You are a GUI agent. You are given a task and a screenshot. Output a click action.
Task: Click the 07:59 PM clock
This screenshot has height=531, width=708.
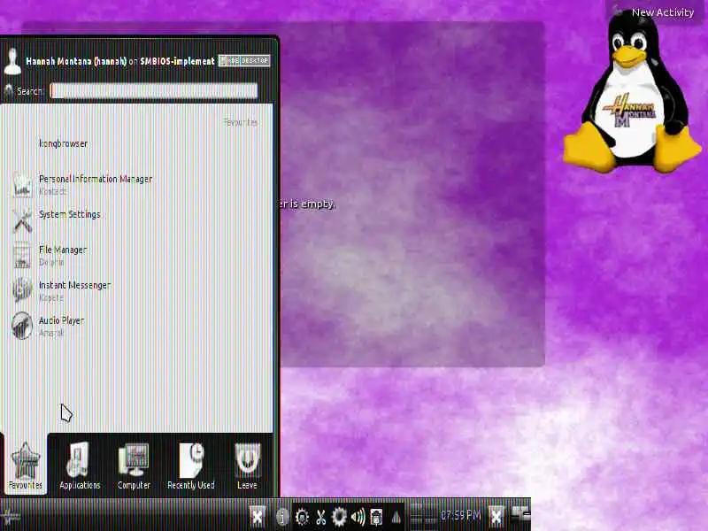(x=461, y=515)
